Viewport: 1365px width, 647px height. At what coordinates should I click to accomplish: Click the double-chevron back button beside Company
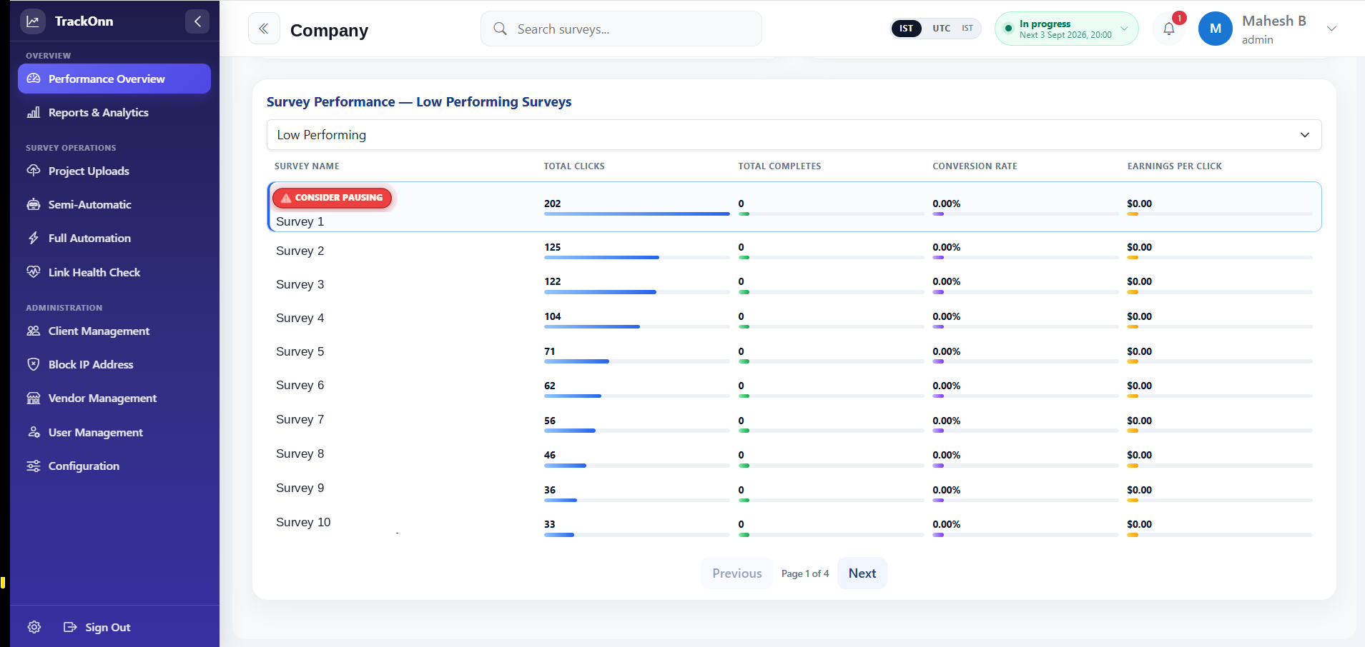pos(264,29)
